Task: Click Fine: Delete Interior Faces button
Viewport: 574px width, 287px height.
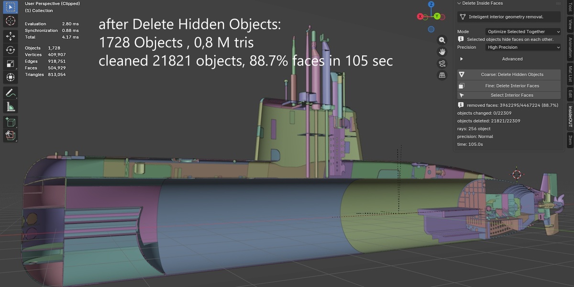Action: point(509,86)
